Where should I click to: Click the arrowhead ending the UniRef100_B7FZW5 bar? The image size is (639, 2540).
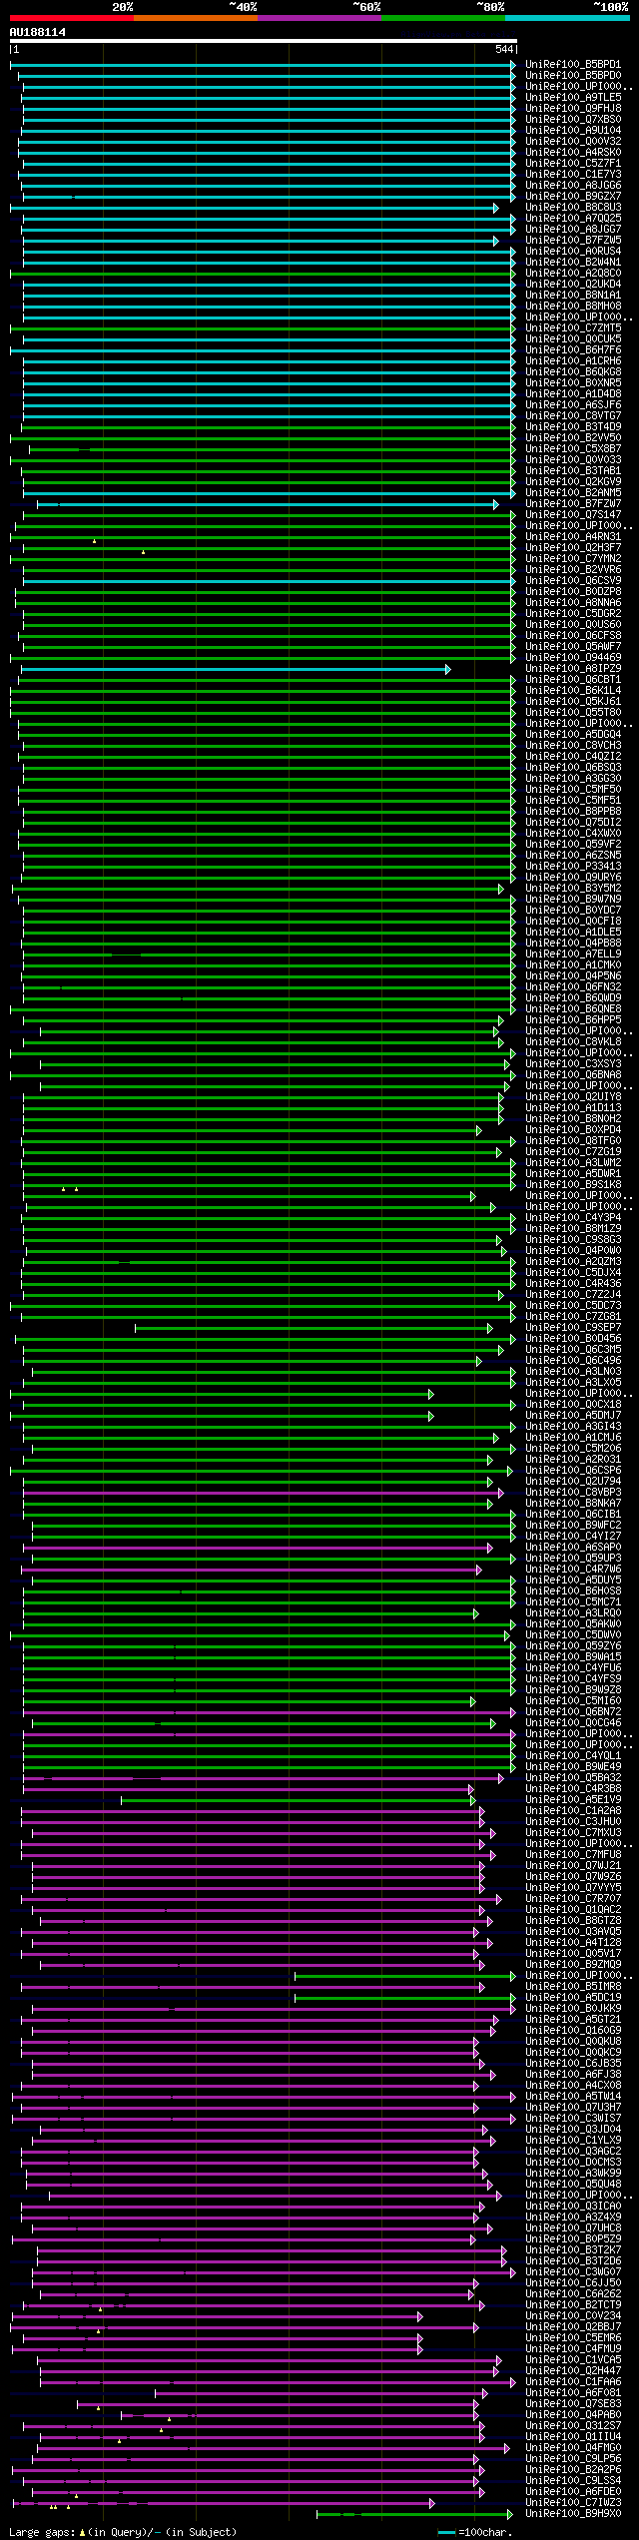495,241
